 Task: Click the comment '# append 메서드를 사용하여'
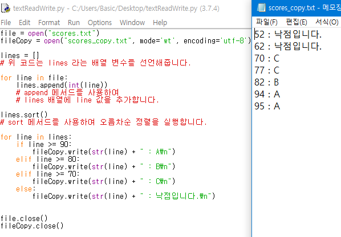pyautogui.click(x=68, y=92)
